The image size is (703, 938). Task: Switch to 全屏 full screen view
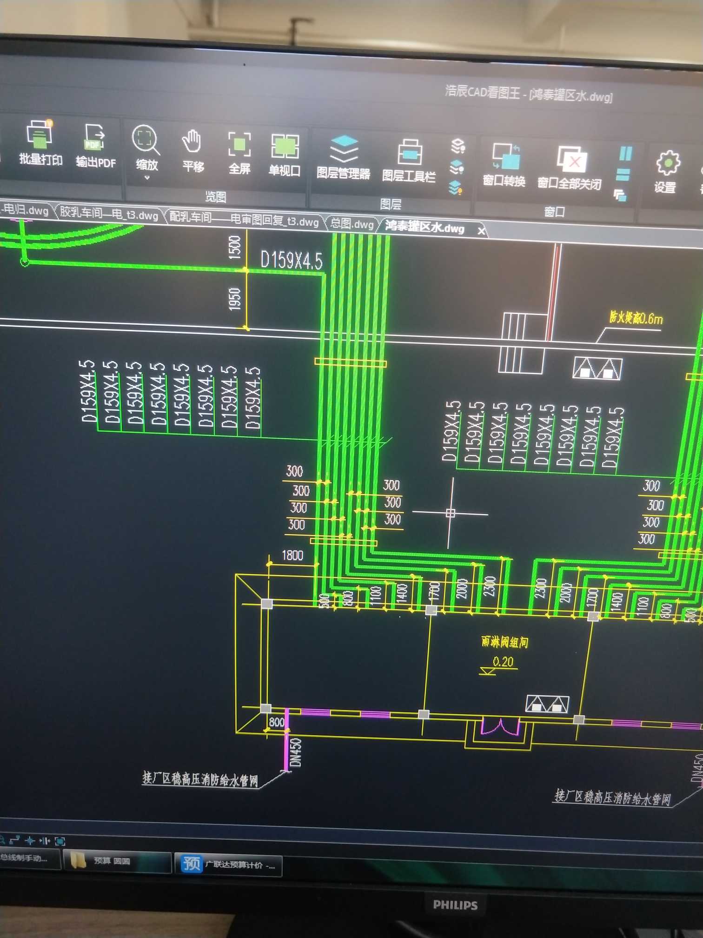click(239, 152)
